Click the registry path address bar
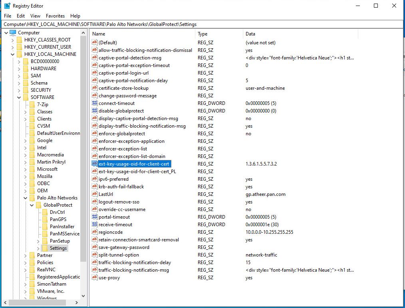 click(120, 24)
